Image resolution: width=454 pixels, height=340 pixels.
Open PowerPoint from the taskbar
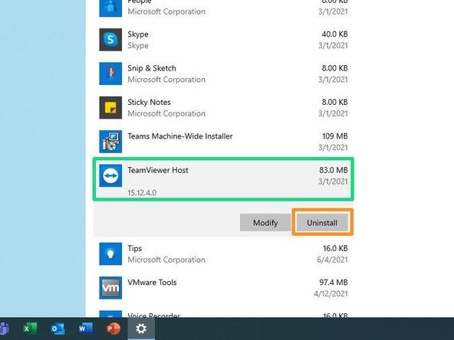pos(113,329)
